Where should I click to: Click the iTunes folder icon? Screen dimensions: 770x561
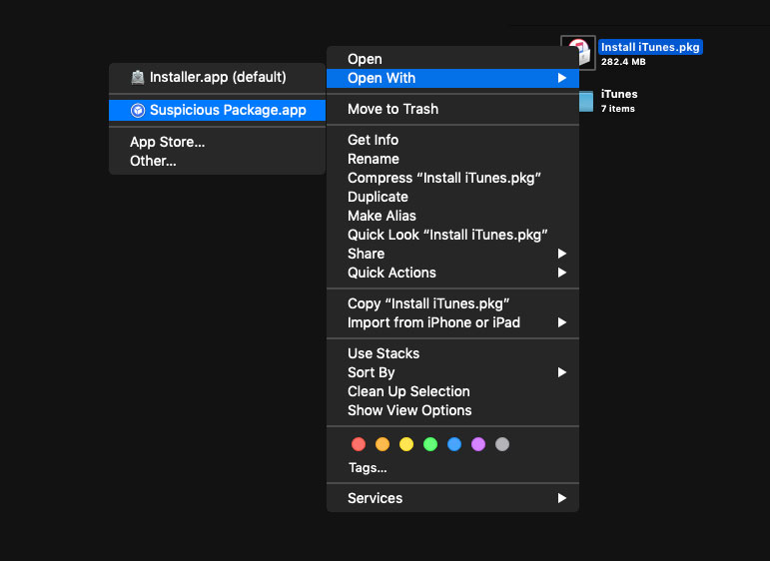586,101
